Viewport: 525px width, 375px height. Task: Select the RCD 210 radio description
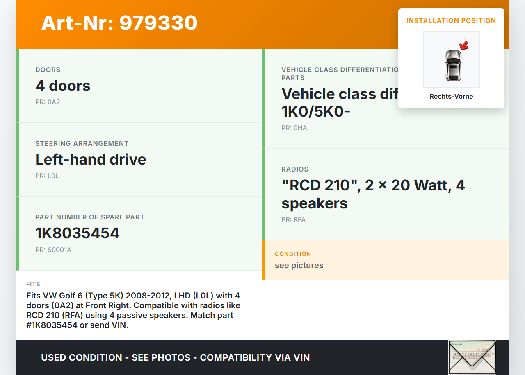click(x=373, y=194)
